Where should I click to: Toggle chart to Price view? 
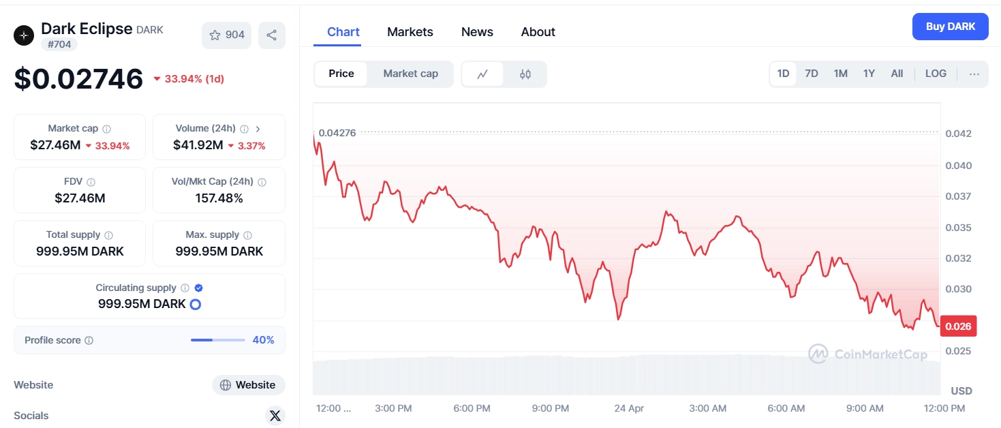pyautogui.click(x=341, y=74)
